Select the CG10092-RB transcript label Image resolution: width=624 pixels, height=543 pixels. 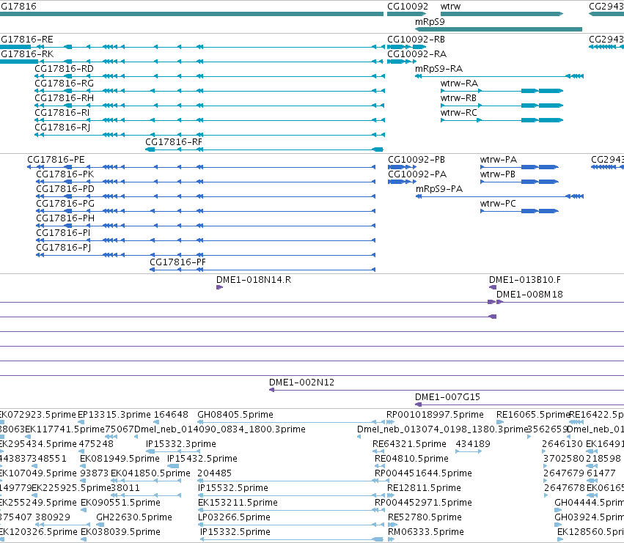click(x=416, y=40)
